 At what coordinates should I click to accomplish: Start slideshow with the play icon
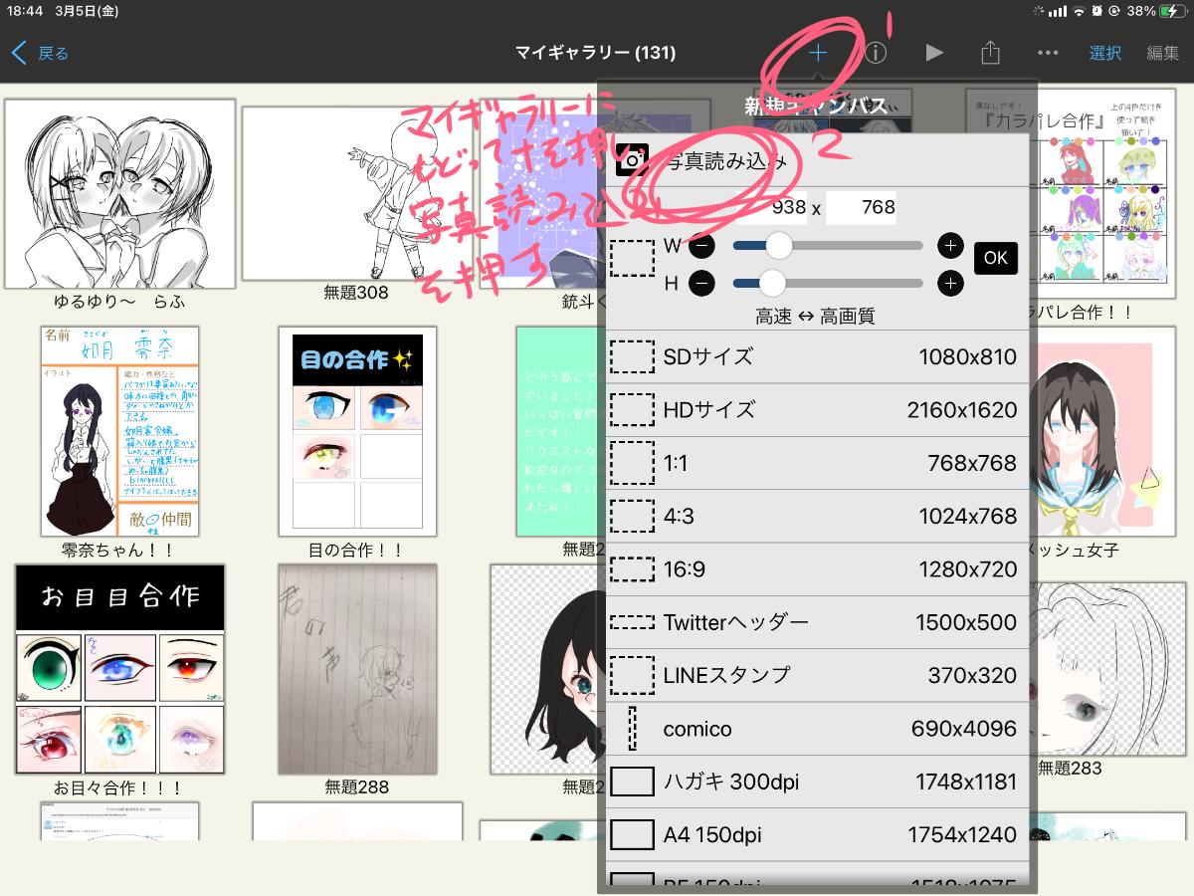click(x=933, y=53)
